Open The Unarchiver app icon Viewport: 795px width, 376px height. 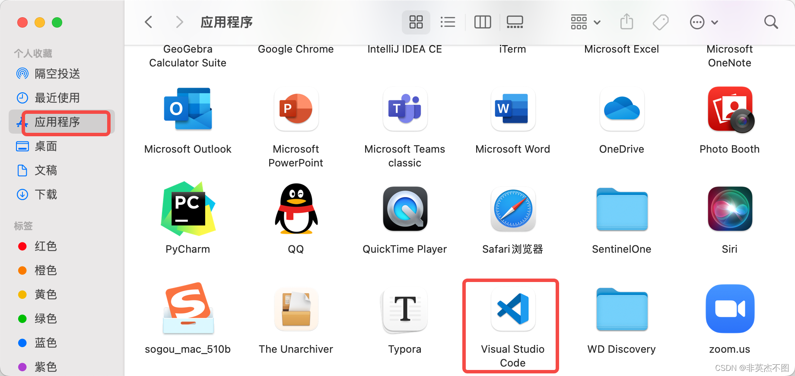pos(296,309)
